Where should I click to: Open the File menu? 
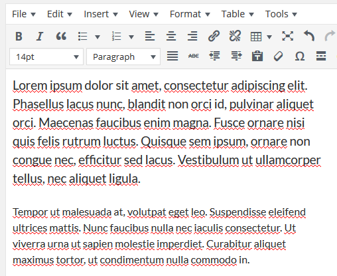[24, 14]
